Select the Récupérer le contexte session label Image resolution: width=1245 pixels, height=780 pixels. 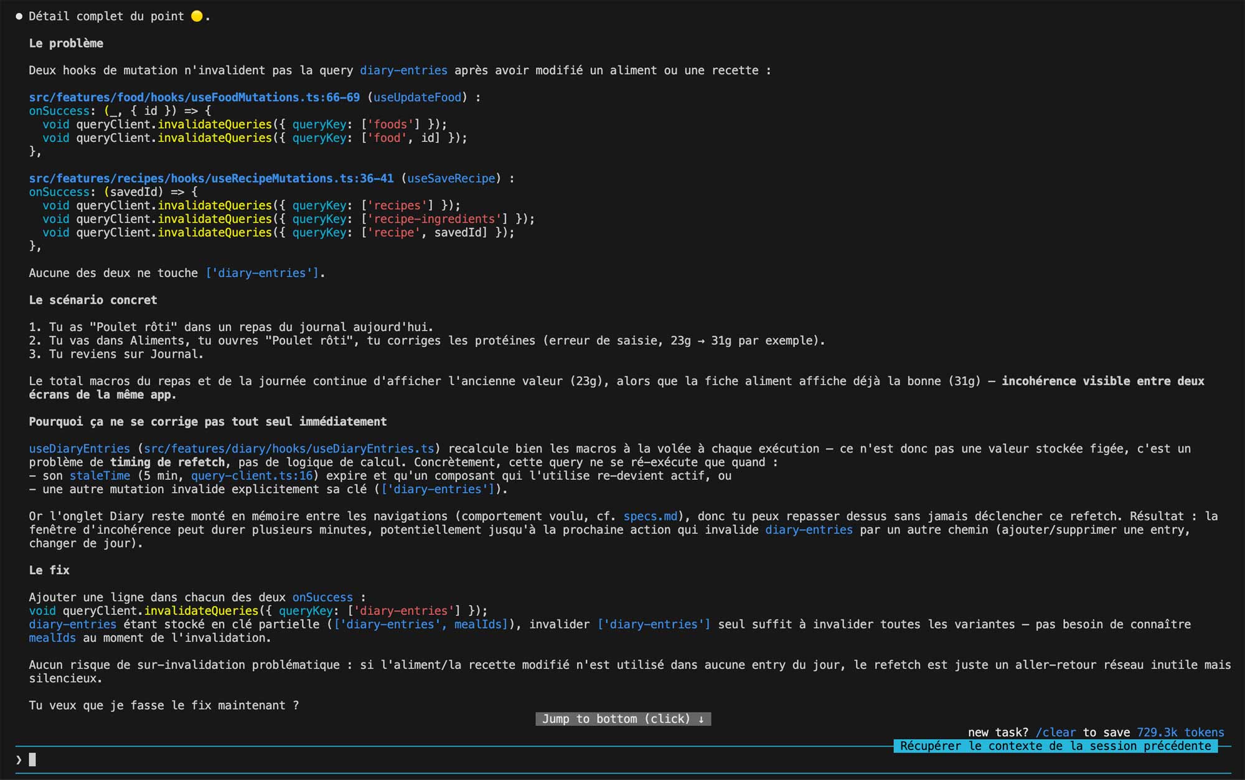pos(1056,746)
